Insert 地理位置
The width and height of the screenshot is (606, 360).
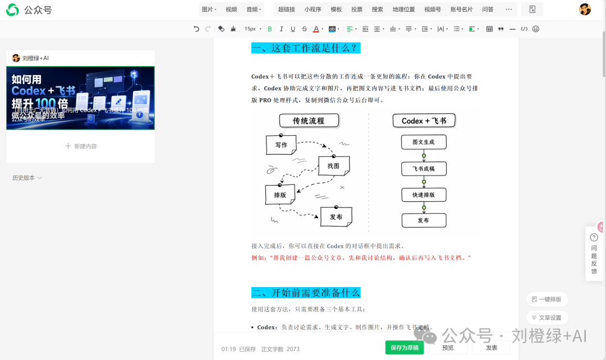(403, 10)
